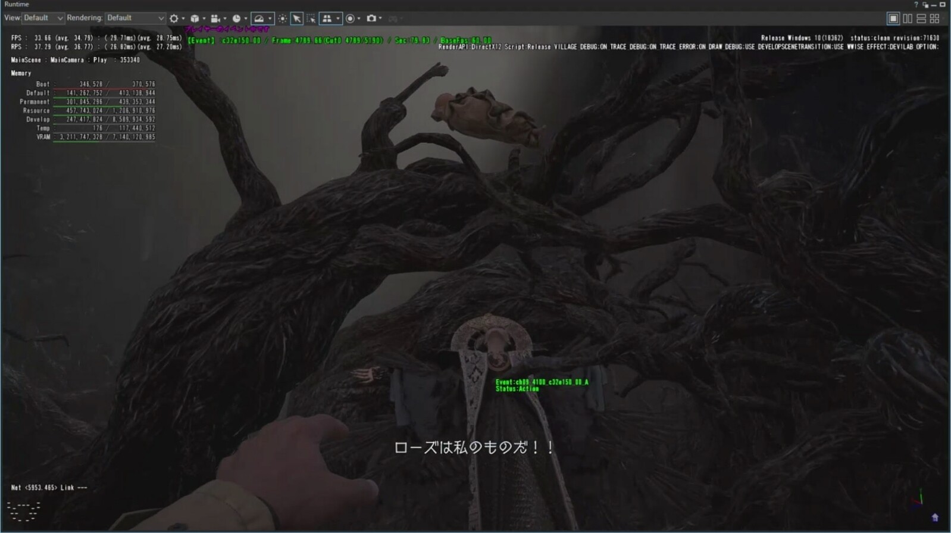Screen dimensions: 951x533
Task: Click the circular record target icon
Action: [350, 18]
